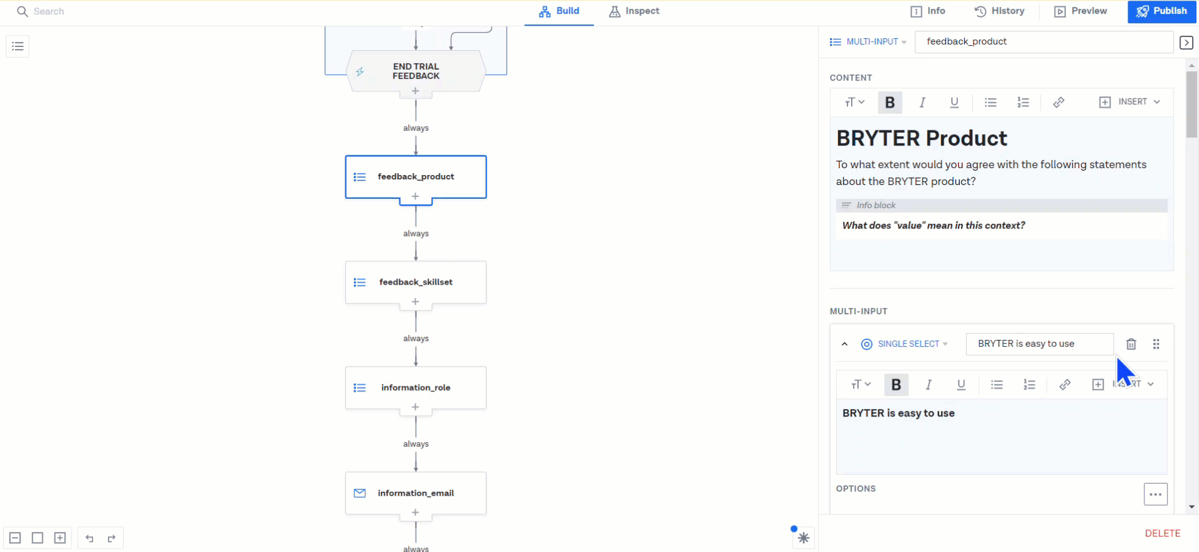Edit the 'BRYTER is easy to use' label field
Viewport: 1199px width, 552px height.
[x=1040, y=344]
